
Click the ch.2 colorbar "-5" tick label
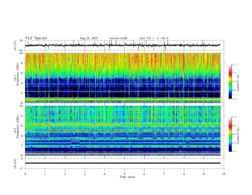click(235, 134)
